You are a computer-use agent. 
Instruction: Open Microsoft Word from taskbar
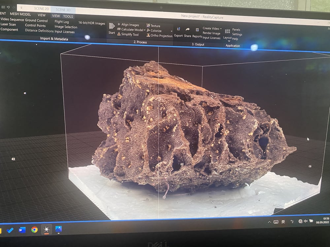point(22,230)
